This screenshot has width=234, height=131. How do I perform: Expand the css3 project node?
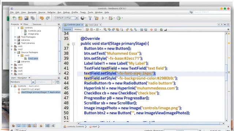(x=12, y=65)
